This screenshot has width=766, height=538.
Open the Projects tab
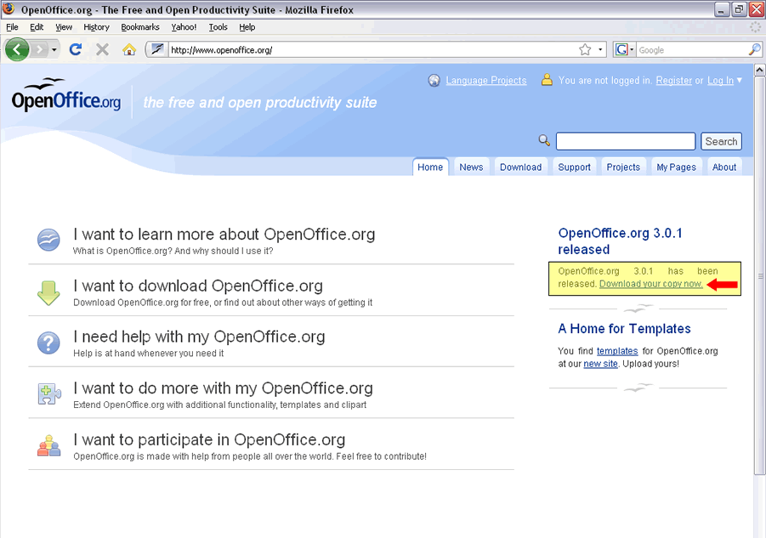(x=623, y=167)
